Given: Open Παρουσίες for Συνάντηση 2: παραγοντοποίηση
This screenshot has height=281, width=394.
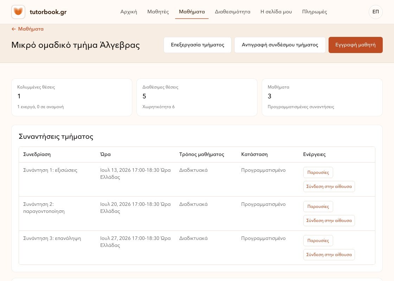Looking at the screenshot, I should [x=318, y=207].
